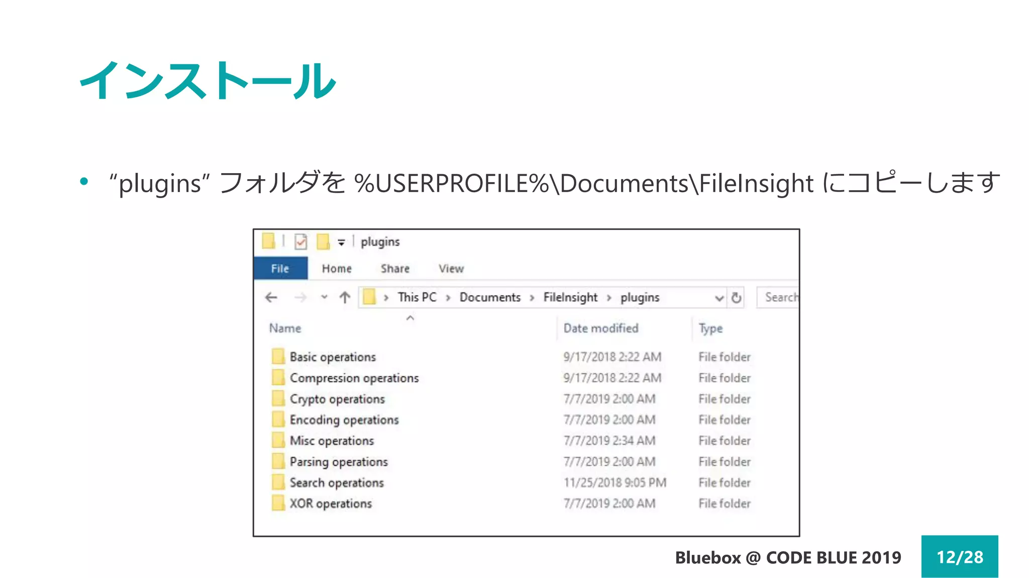Sort by Date modified column header
The height and width of the screenshot is (578, 1029).
[601, 328]
